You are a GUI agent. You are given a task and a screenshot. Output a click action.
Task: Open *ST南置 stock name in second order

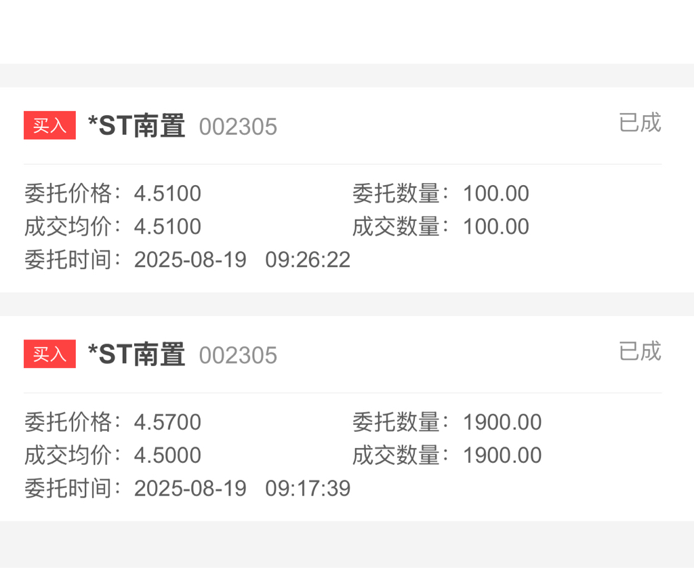click(x=136, y=354)
